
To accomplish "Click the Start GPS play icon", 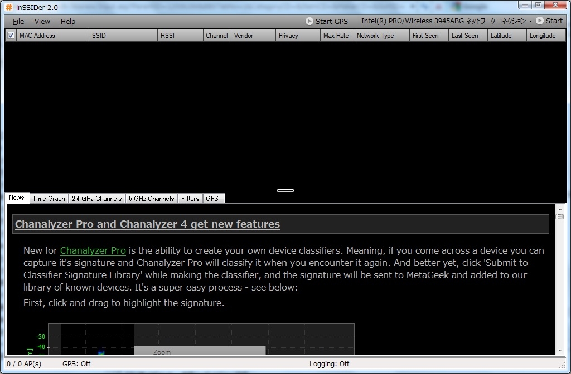I will tap(309, 22).
